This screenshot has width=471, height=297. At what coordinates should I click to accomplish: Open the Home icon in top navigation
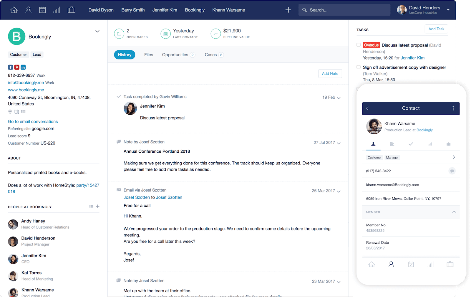click(14, 10)
